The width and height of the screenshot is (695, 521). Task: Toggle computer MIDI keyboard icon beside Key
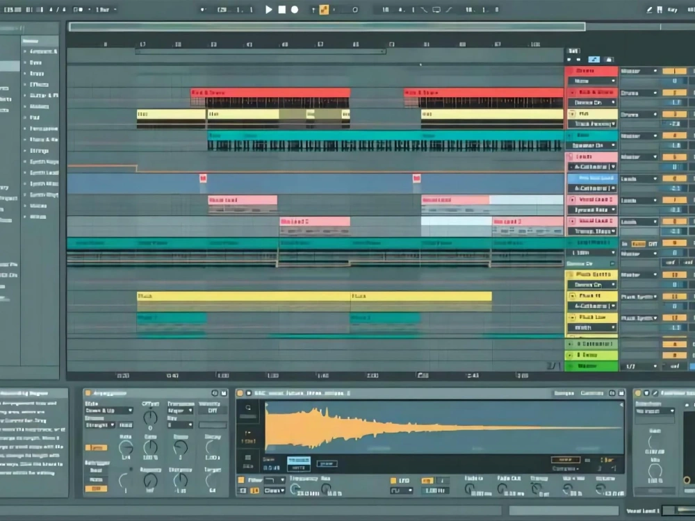(x=660, y=9)
